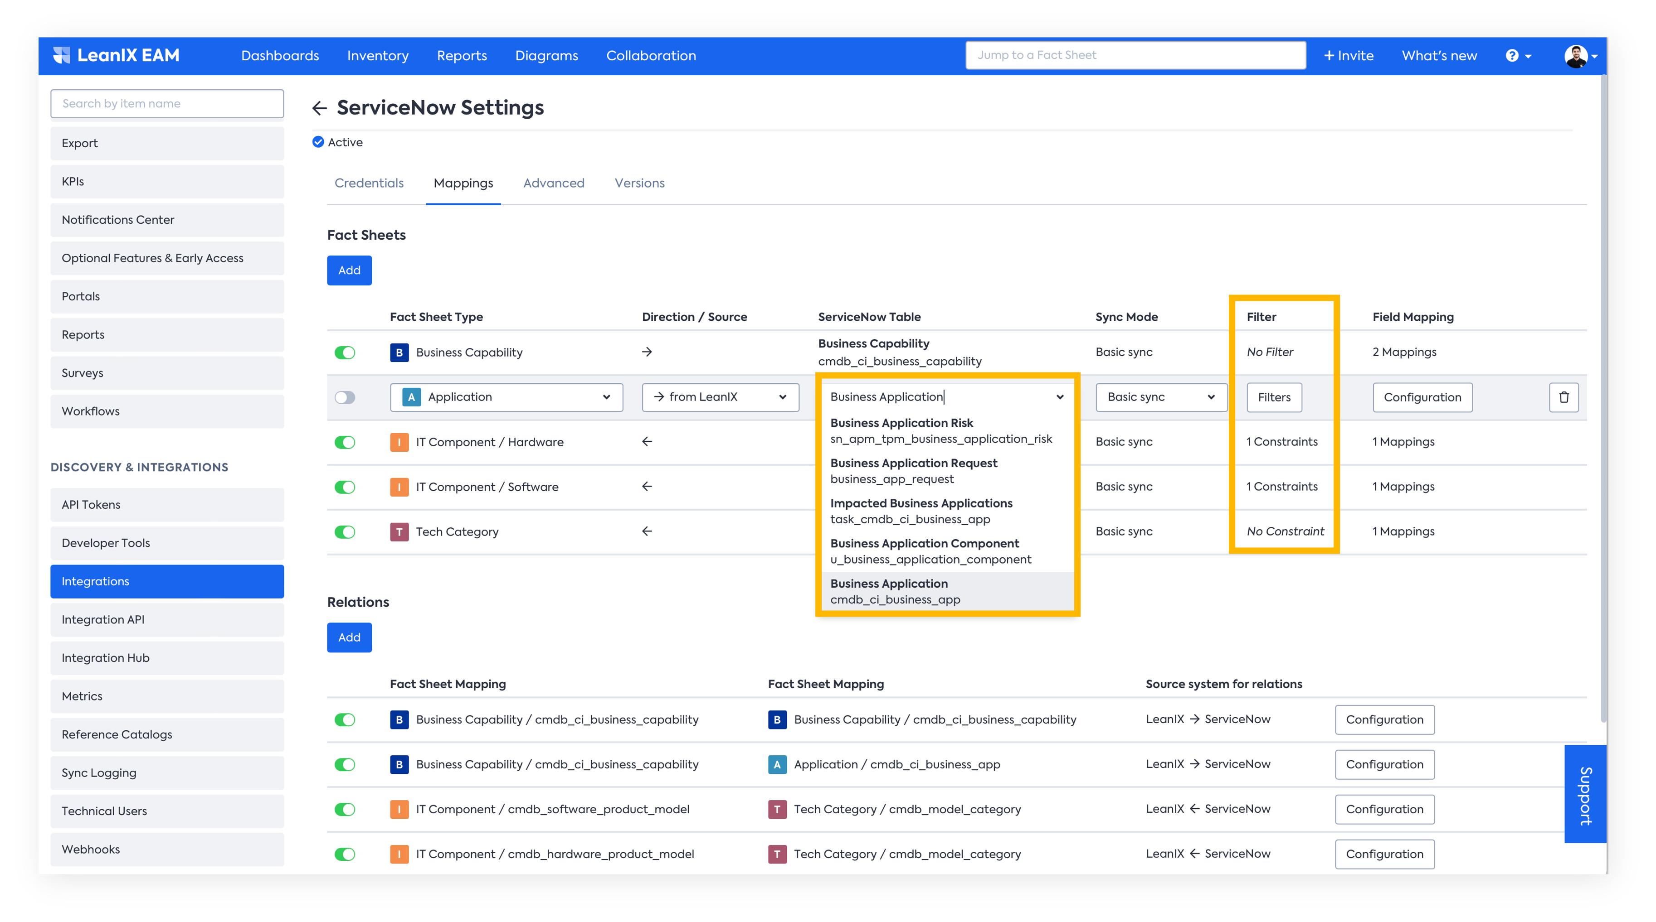Click the left arrow in IT Component / Software row
1656x922 pixels.
pyautogui.click(x=647, y=487)
